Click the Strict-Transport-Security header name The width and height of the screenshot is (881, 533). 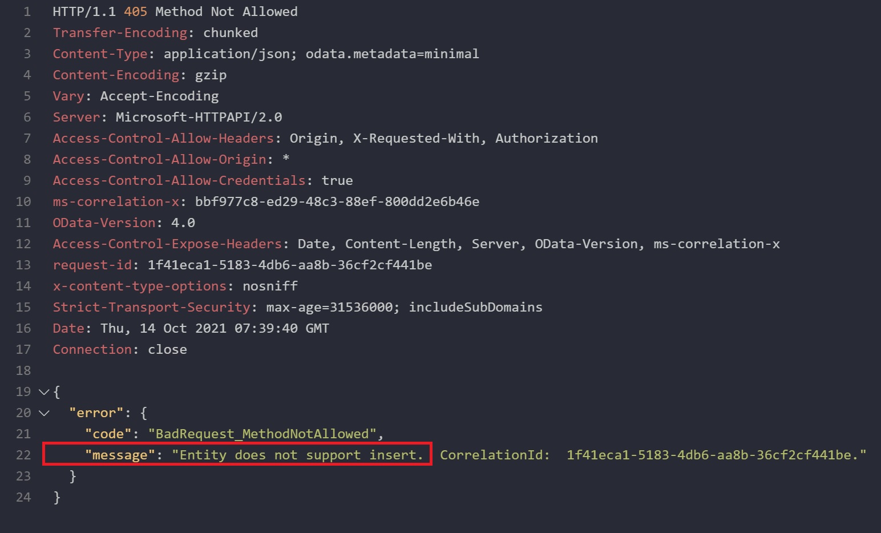tap(151, 308)
